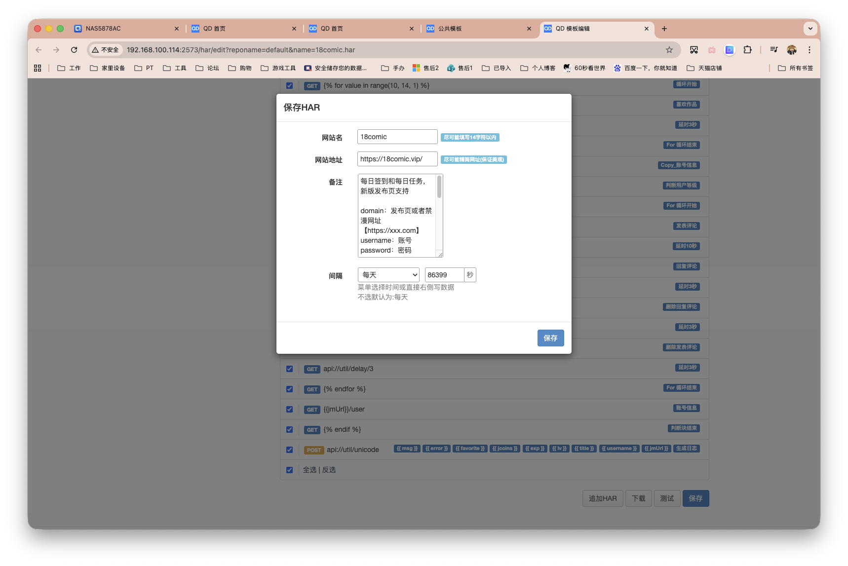Open the Chrome extensions puzzle icon

coord(748,49)
